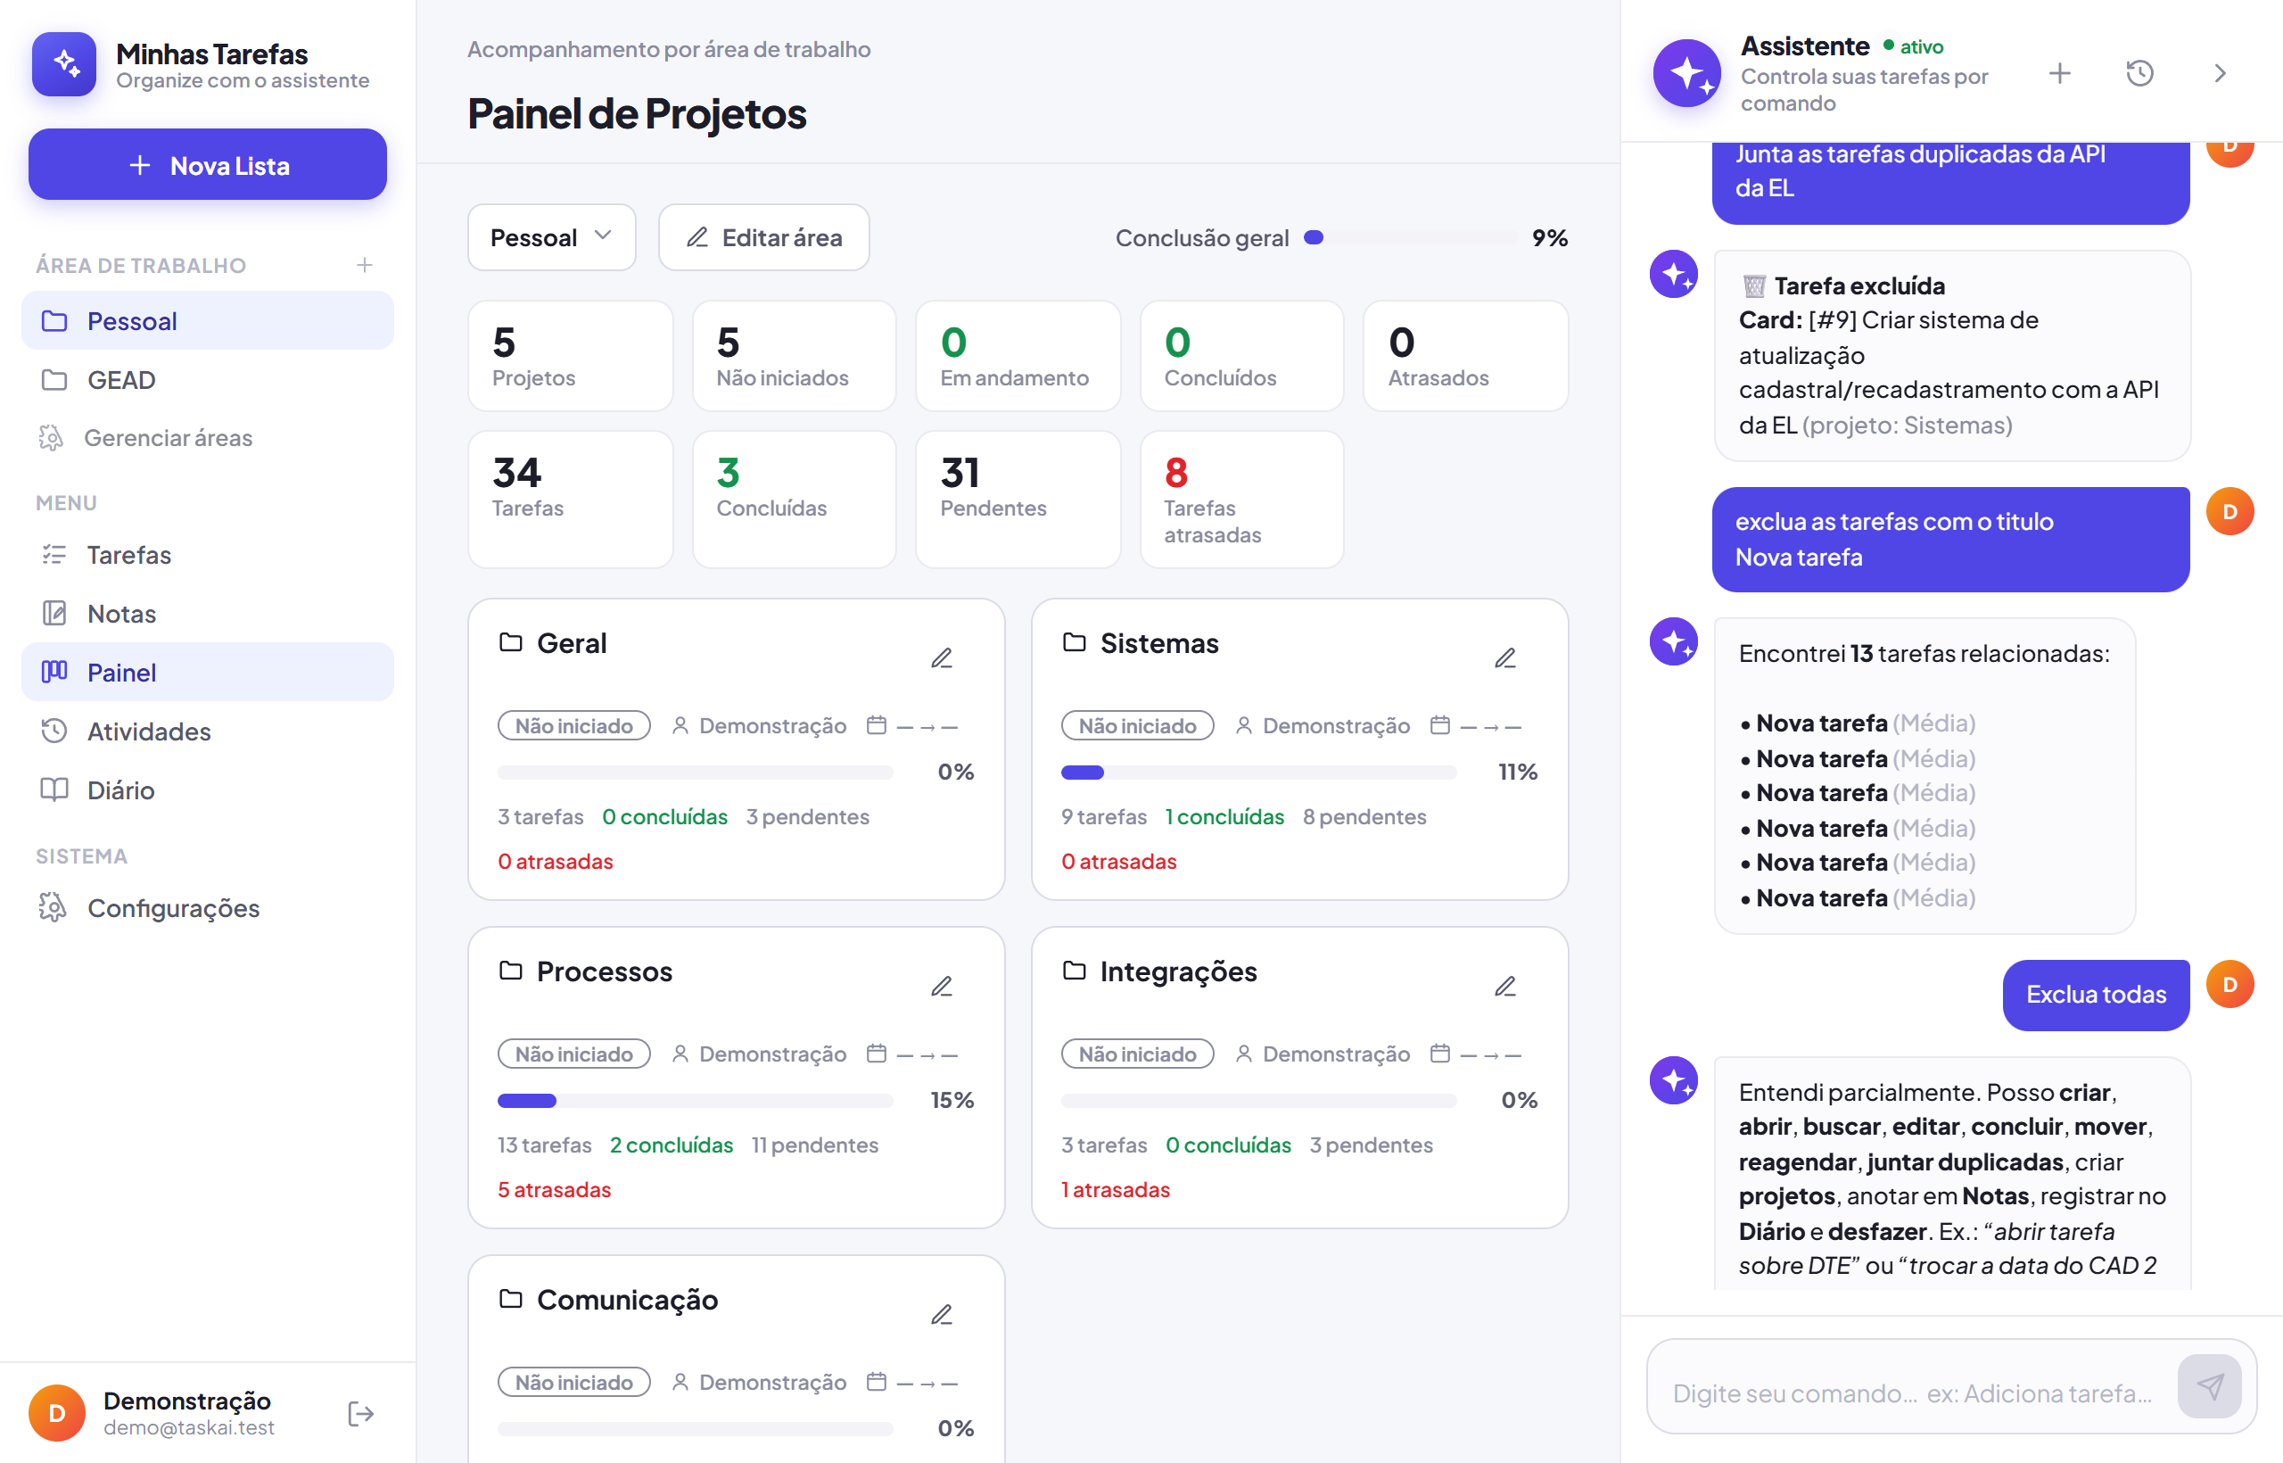Edit the Comunicação project pencil icon
2283x1463 pixels.
click(941, 1315)
